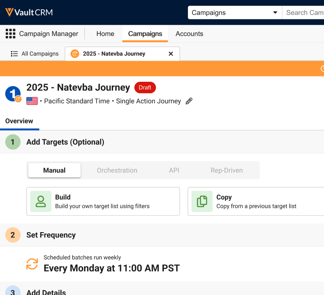This screenshot has height=295, width=324.
Task: Click the pencil edit icon beside journey details
Action: click(189, 101)
